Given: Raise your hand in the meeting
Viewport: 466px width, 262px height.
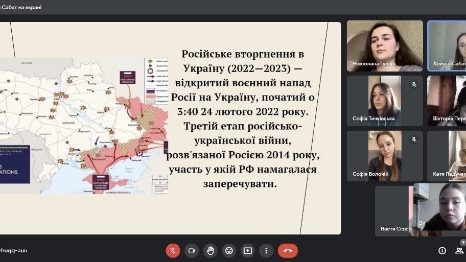Looking at the screenshot, I should pyautogui.click(x=210, y=251).
